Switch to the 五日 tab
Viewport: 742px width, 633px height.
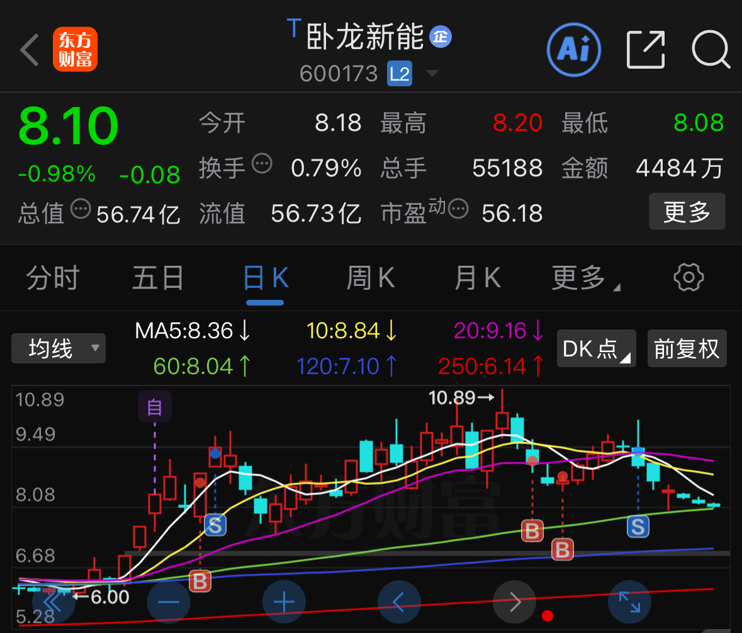[157, 278]
